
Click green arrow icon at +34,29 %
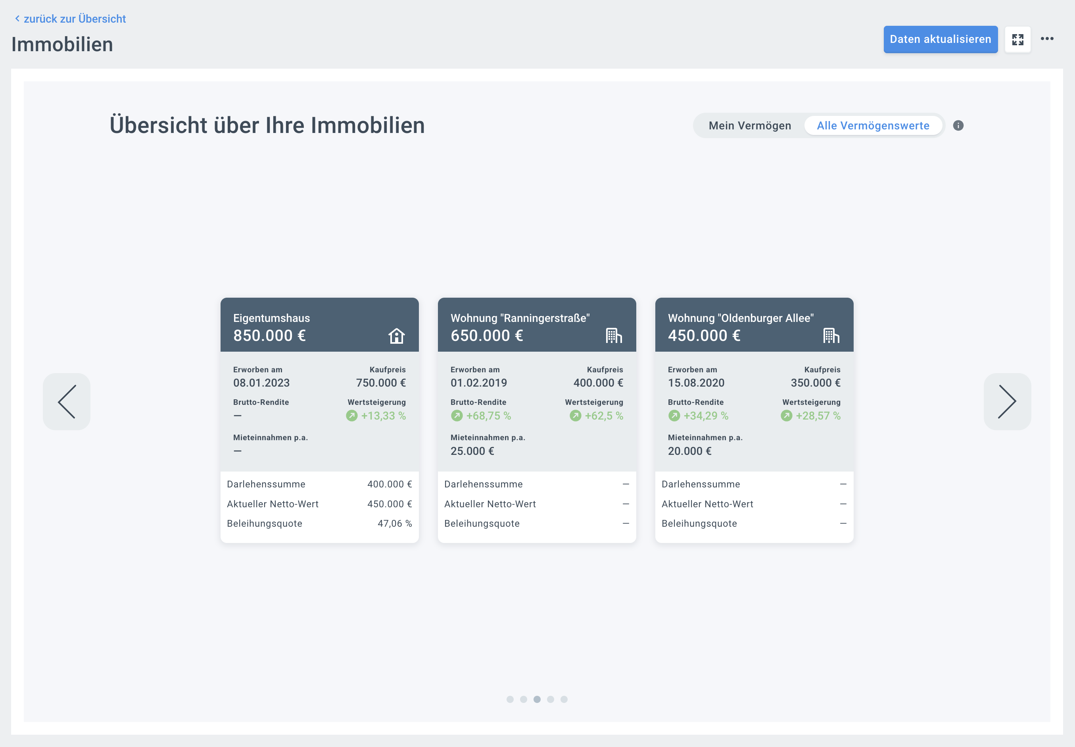point(674,416)
